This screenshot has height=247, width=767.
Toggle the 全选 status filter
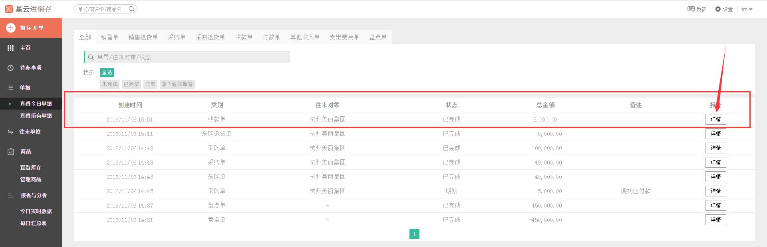click(x=107, y=73)
